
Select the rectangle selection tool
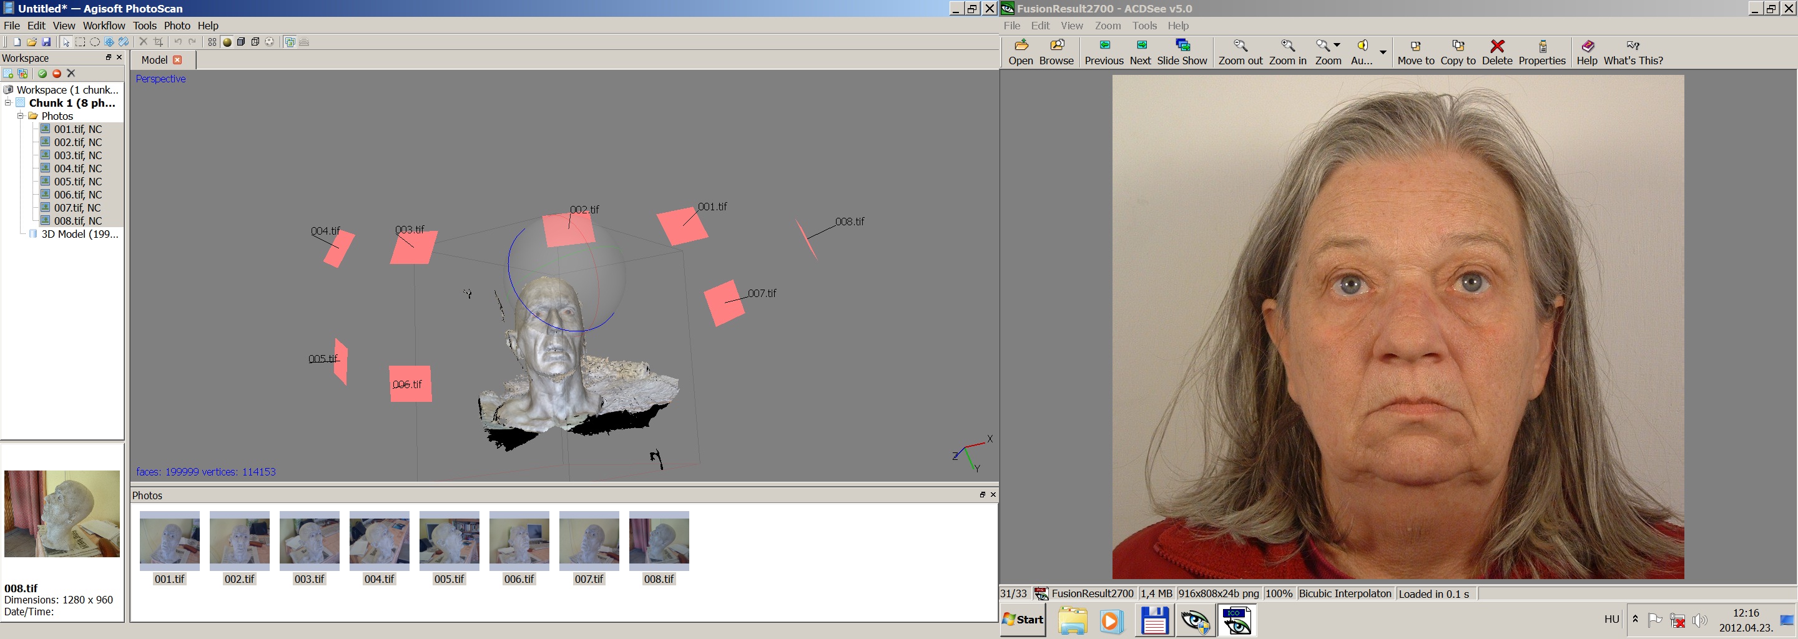pos(81,42)
